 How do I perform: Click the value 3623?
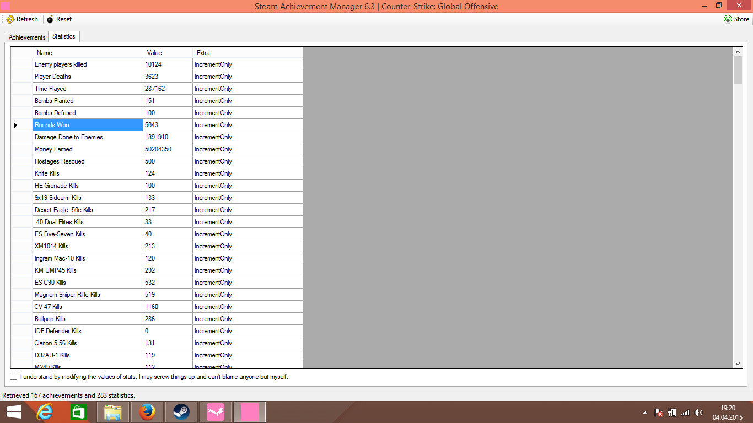click(x=168, y=77)
